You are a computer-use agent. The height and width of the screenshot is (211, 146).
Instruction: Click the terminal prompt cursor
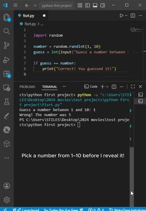79,125
